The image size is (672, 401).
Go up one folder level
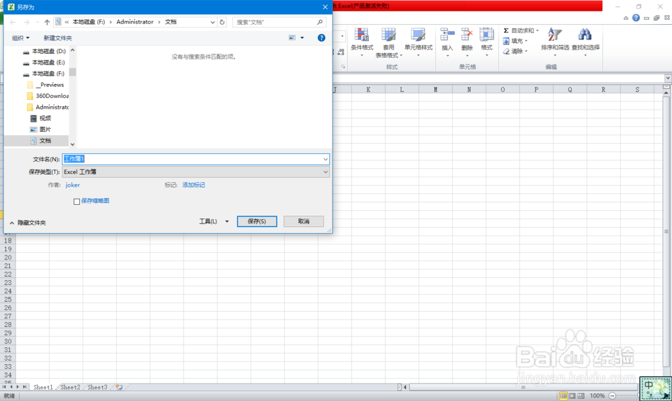pyautogui.click(x=47, y=22)
